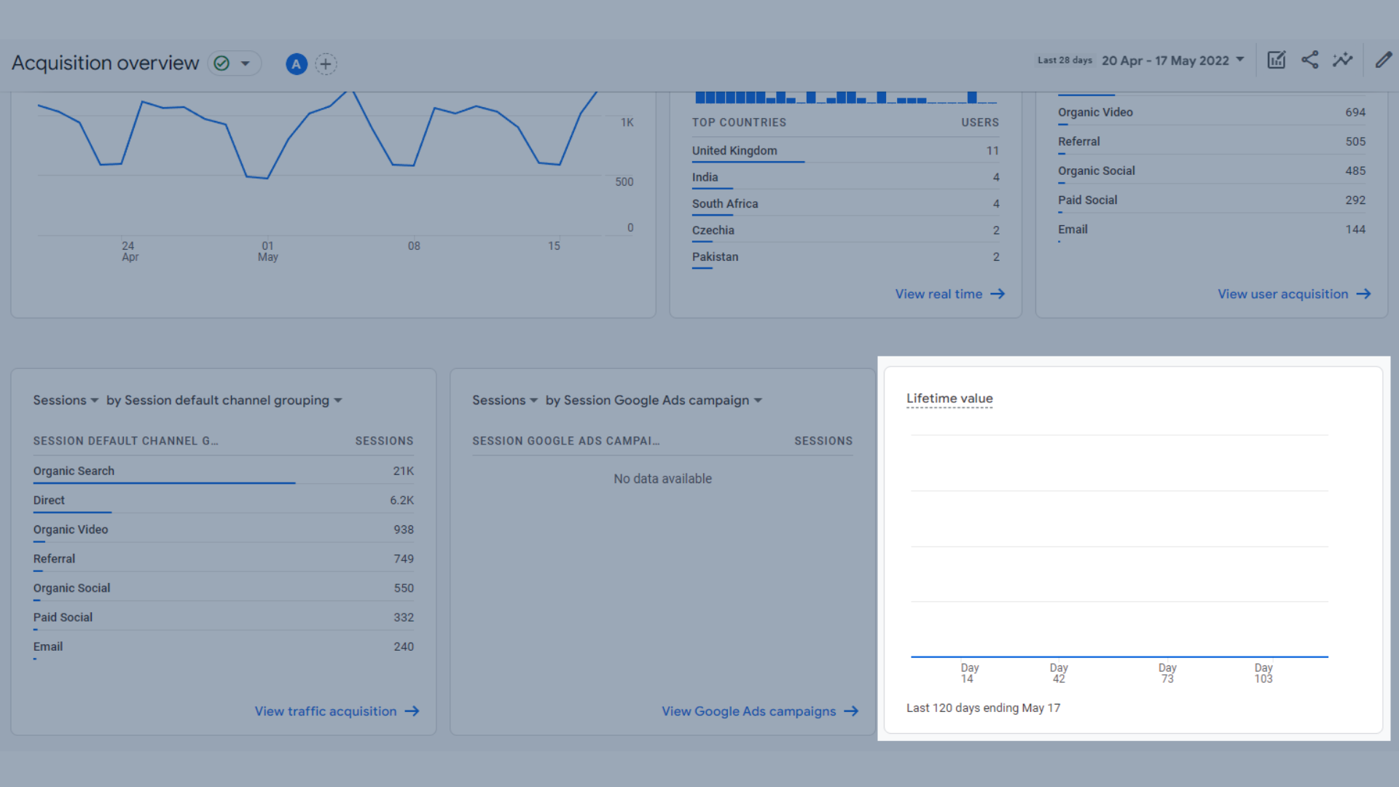The image size is (1399, 787).
Task: Expand the report status dropdown arrow
Action: 246,63
